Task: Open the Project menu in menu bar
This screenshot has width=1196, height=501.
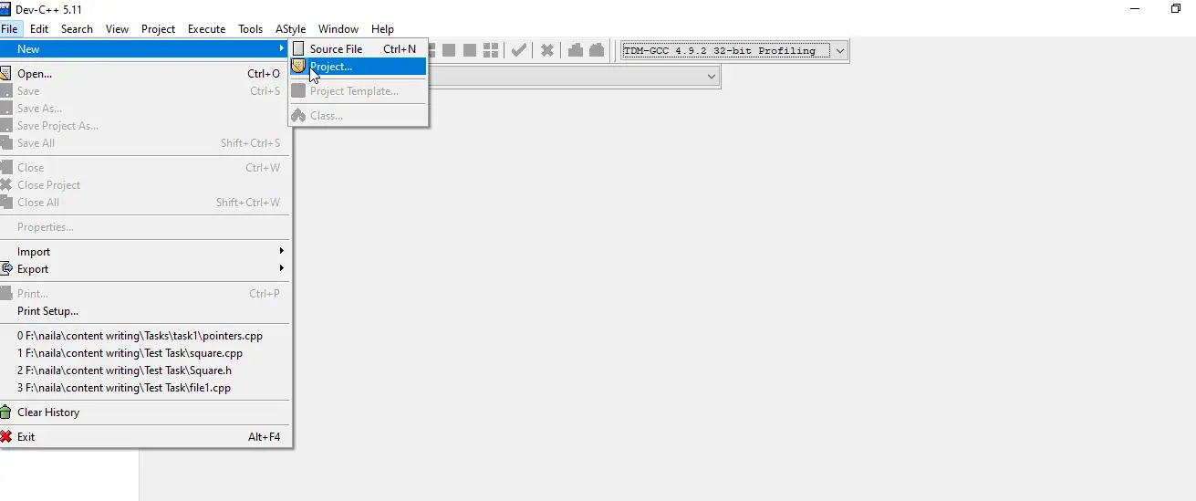Action: click(x=158, y=29)
